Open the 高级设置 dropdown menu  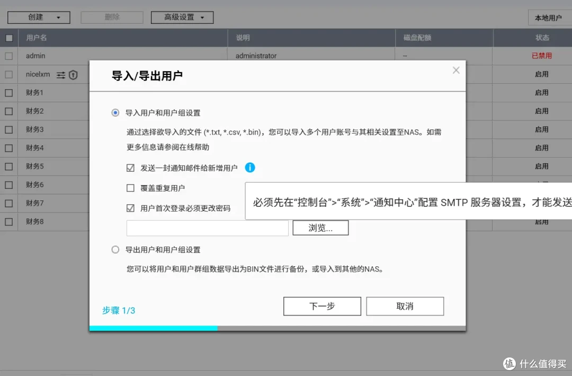coord(182,17)
